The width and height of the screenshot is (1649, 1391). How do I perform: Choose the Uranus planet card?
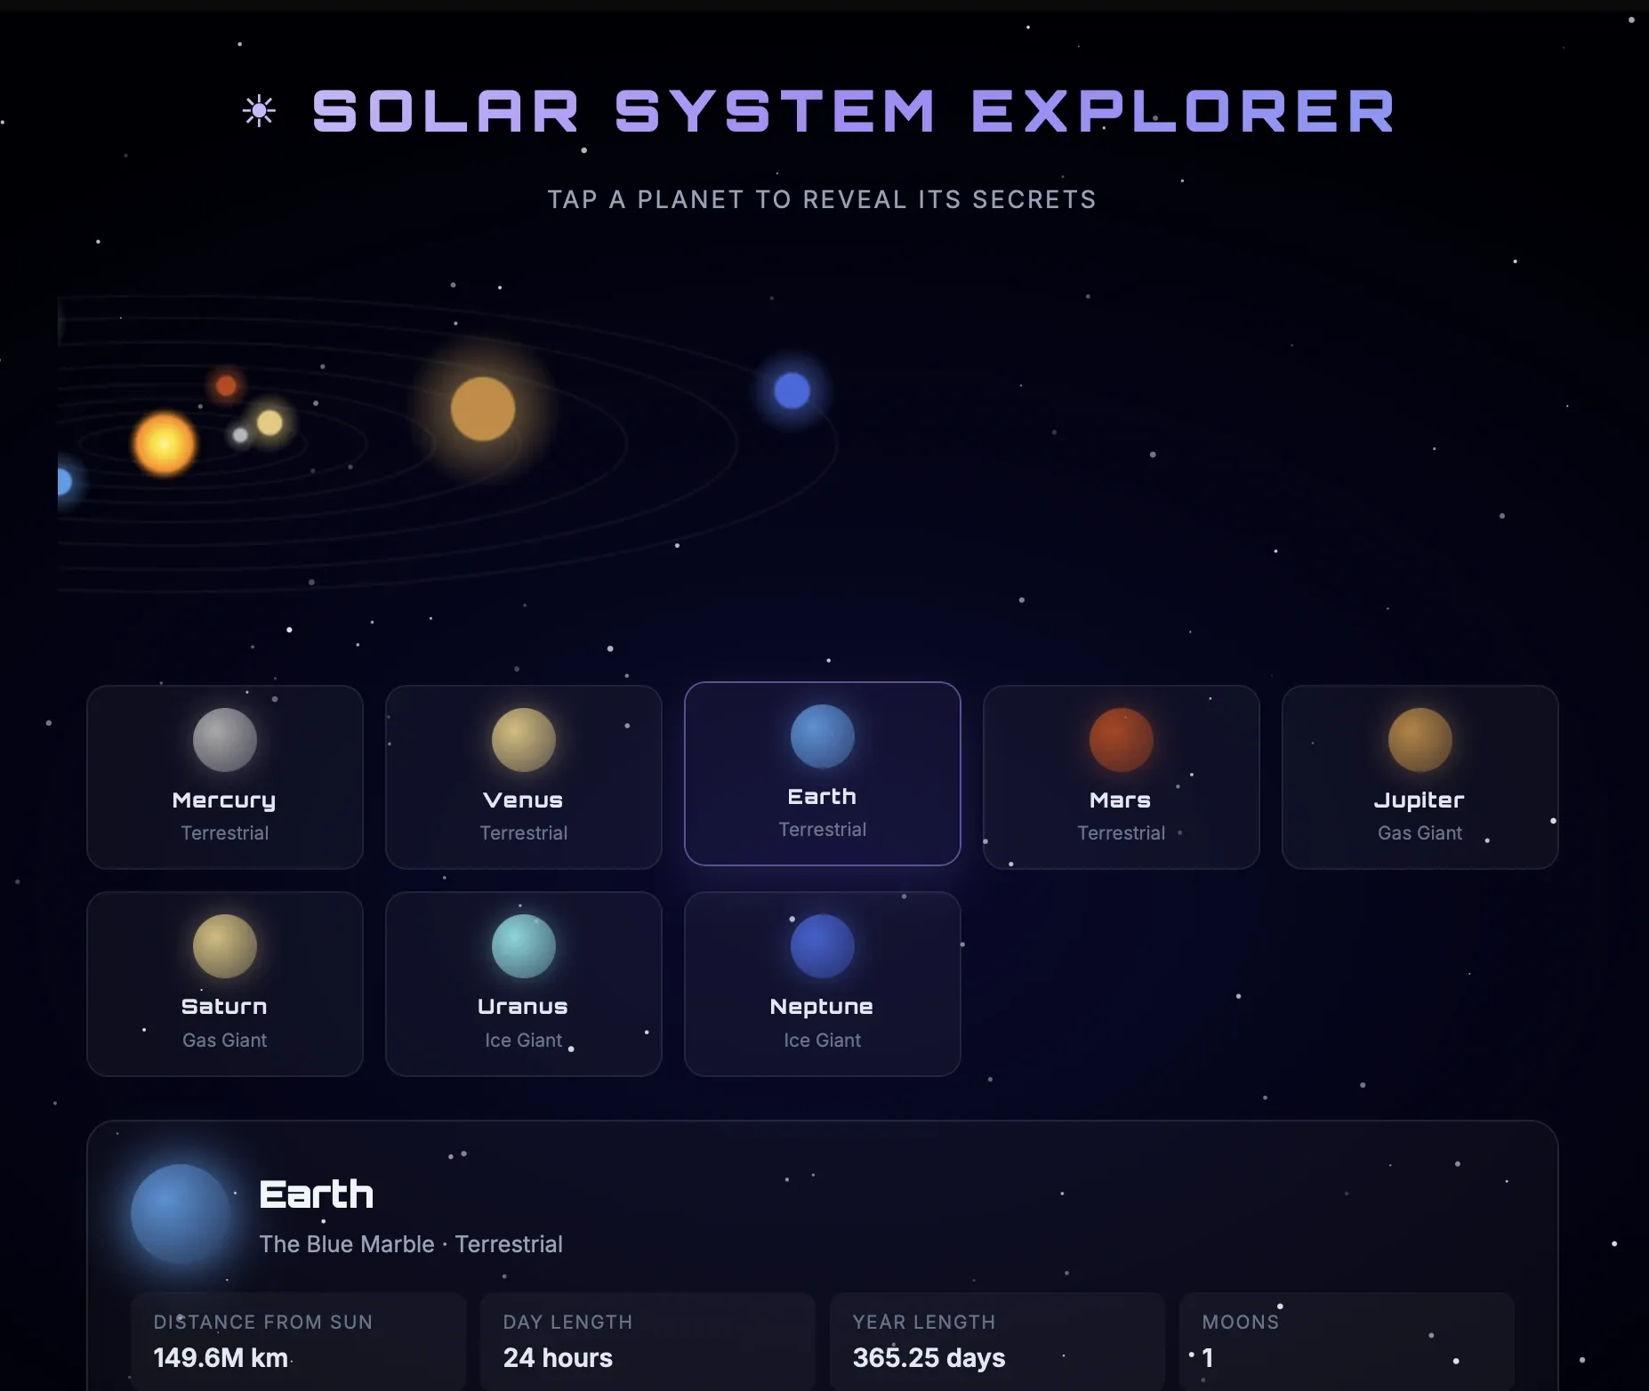pos(524,985)
